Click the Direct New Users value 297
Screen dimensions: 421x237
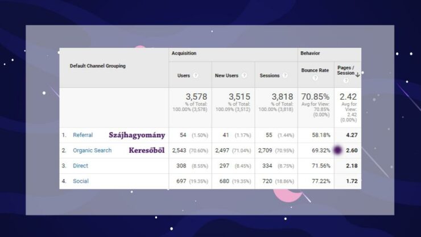tap(224, 166)
